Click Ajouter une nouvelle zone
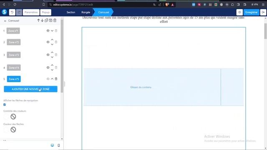 point(30,89)
